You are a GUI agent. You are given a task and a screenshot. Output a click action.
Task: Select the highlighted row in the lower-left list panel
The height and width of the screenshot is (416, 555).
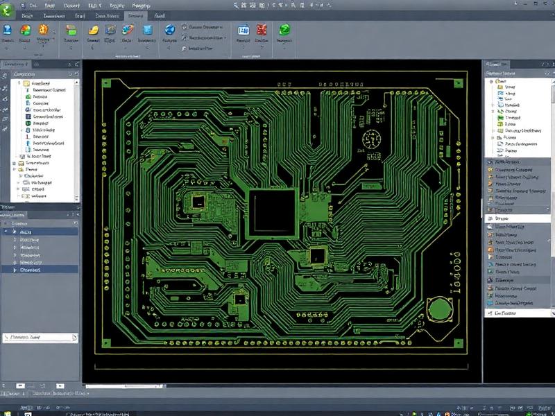pyautogui.click(x=40, y=232)
